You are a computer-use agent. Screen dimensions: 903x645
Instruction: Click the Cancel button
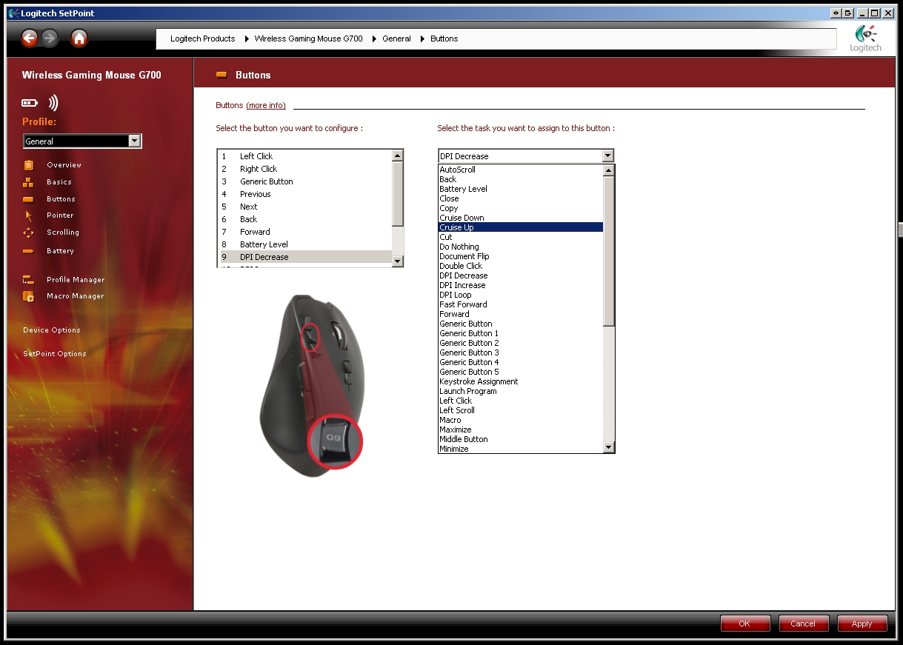[x=804, y=624]
